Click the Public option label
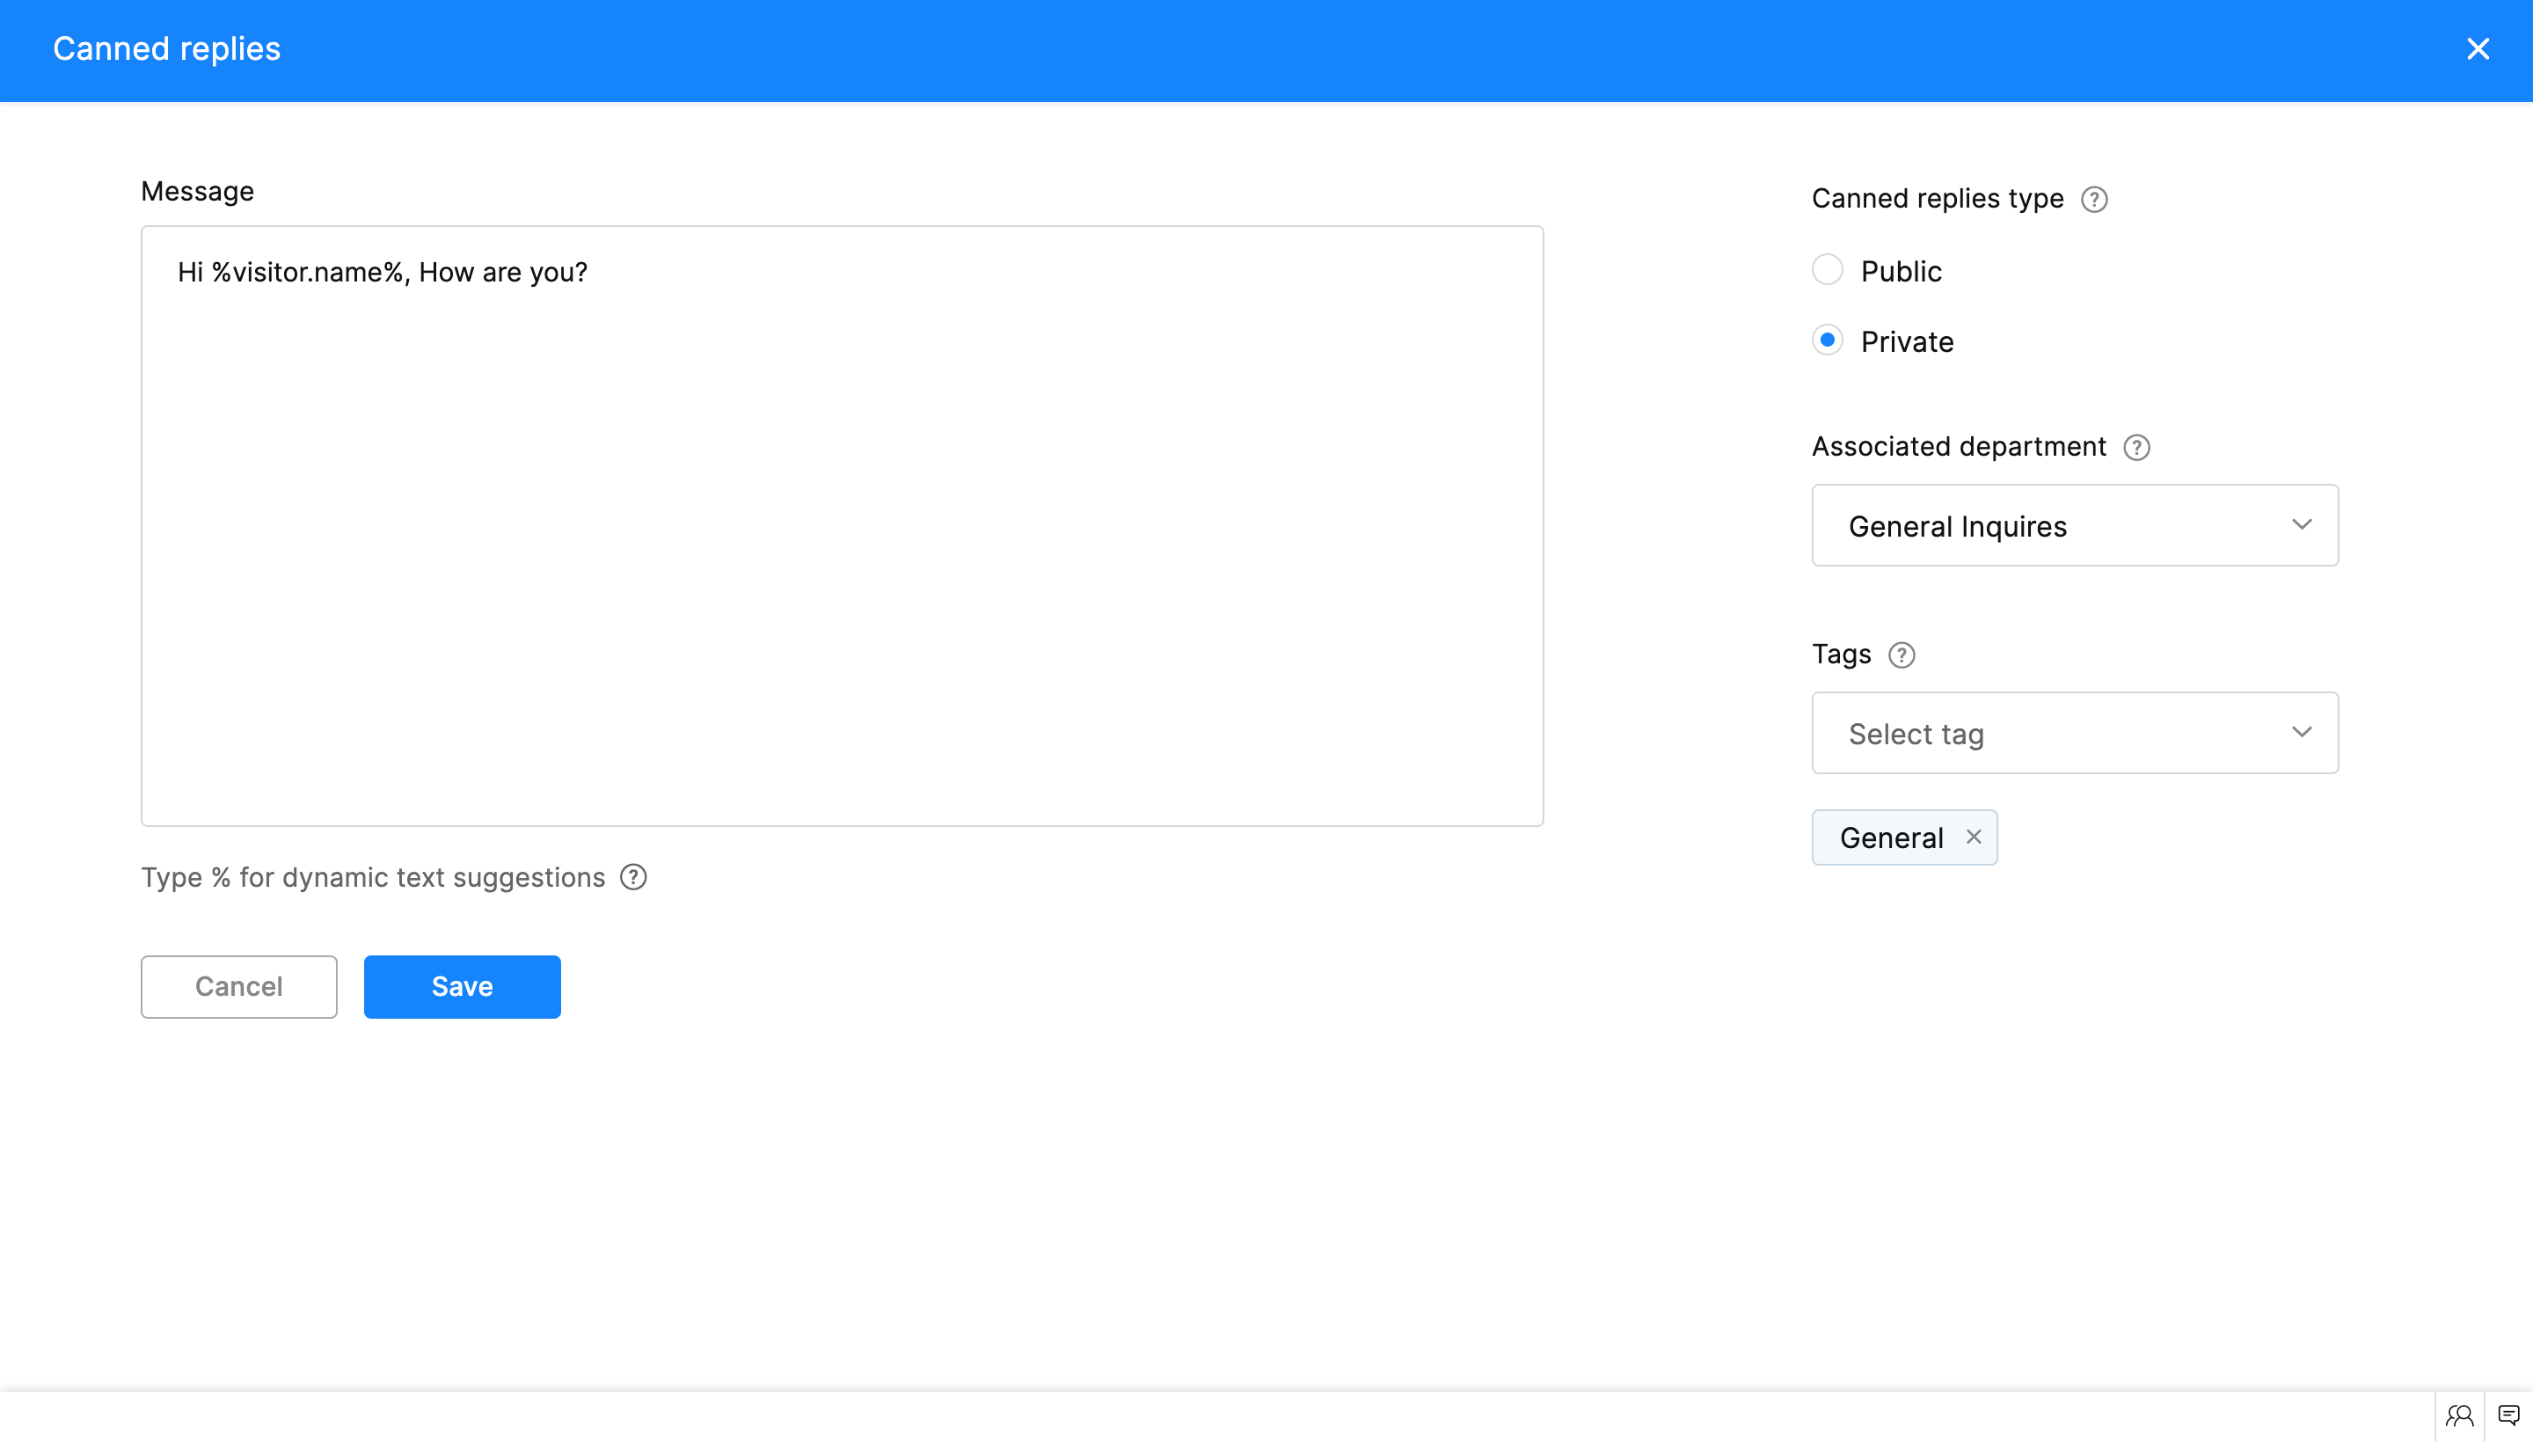This screenshot has height=1441, width=2533. pos(1901,271)
